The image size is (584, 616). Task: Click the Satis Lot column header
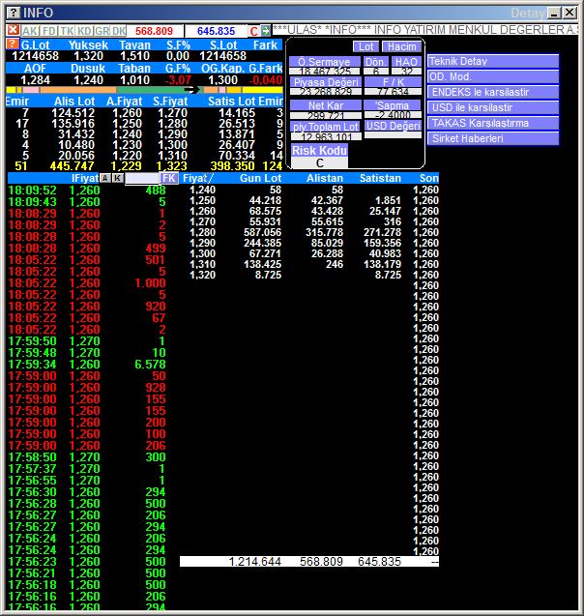[232, 102]
